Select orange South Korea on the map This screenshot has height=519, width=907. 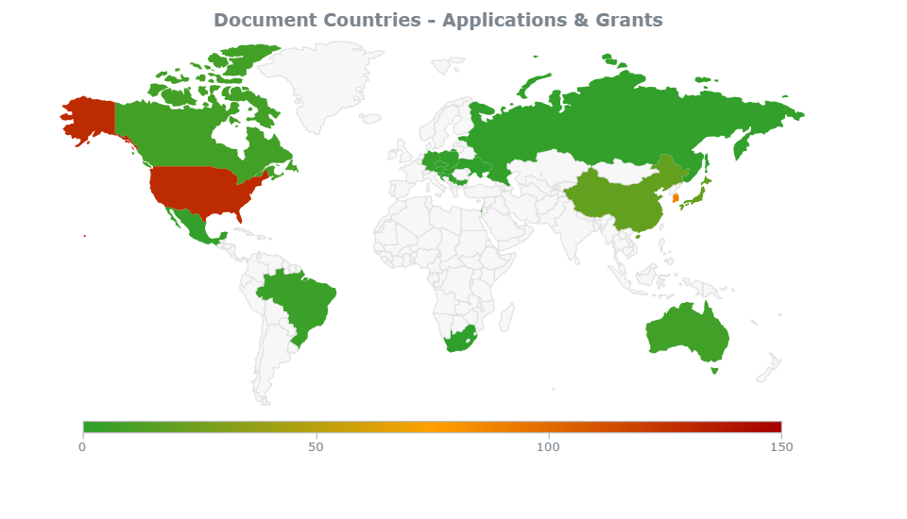pyautogui.click(x=676, y=198)
